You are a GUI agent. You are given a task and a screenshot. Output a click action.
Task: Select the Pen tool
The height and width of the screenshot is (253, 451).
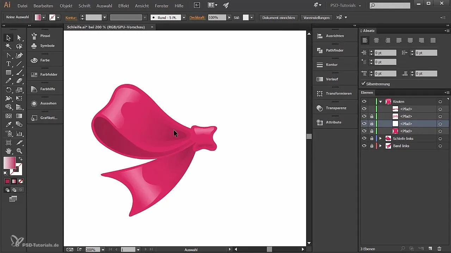tap(19, 55)
